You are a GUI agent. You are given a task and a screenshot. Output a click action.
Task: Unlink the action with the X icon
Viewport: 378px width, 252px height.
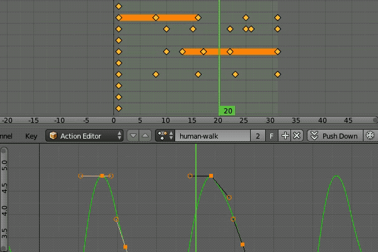[297, 136]
